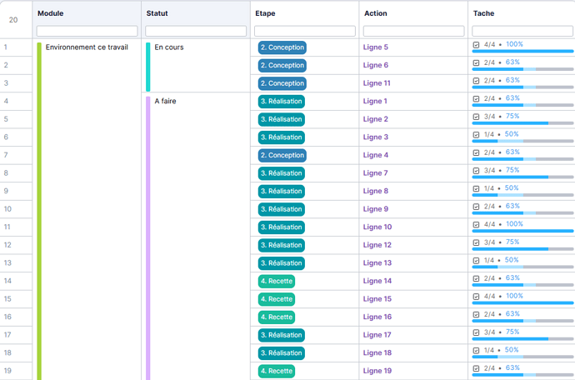The height and width of the screenshot is (380, 575).
Task: Open the Ligne 4 action link
Action: (376, 155)
